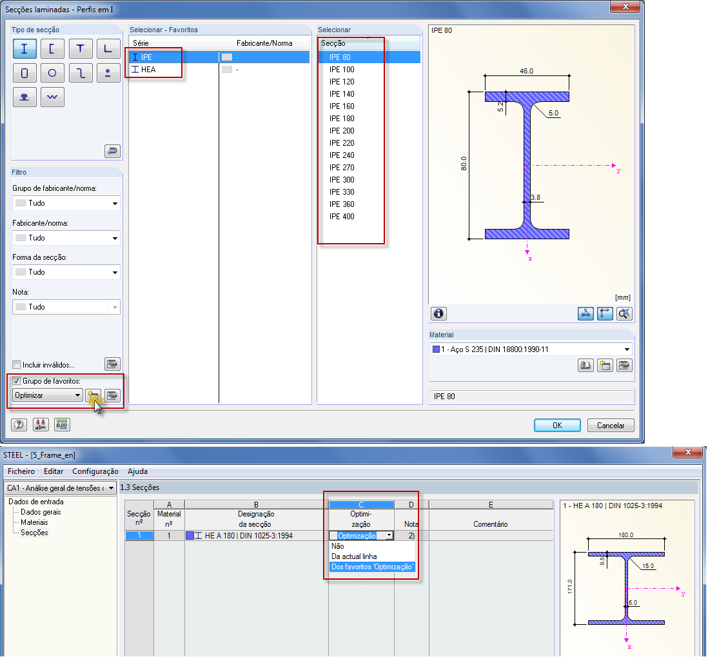The height and width of the screenshot is (659, 708).
Task: Select the rail section type icon
Action: (25, 97)
